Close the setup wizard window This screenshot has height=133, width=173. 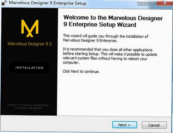(165, 3)
